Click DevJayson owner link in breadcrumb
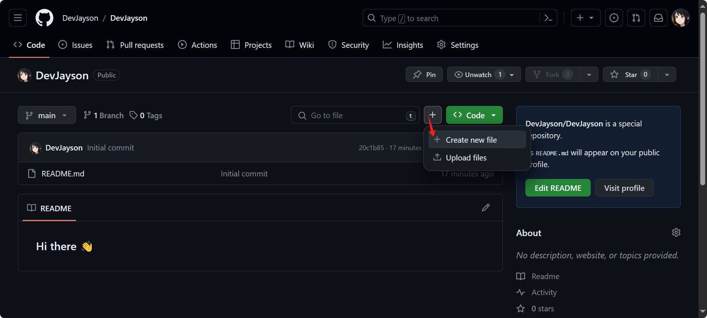The image size is (707, 318). pos(80,18)
